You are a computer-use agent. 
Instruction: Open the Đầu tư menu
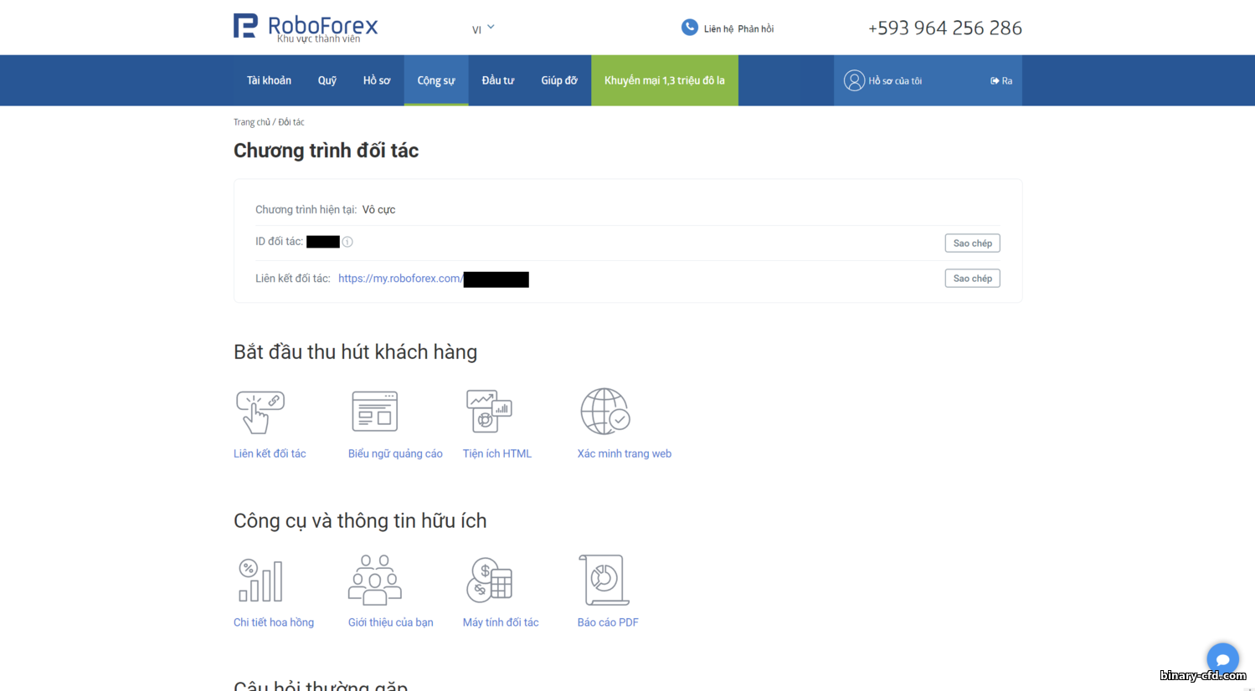click(498, 80)
